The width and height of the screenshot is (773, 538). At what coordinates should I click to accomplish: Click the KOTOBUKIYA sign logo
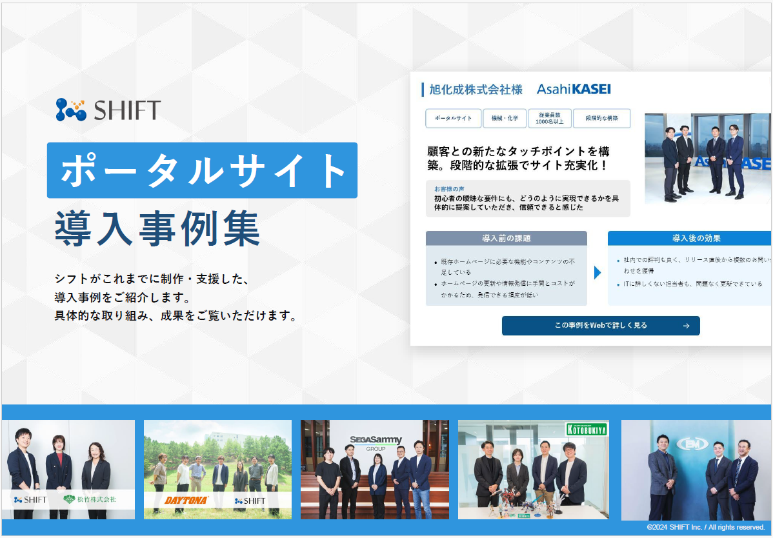click(x=586, y=428)
